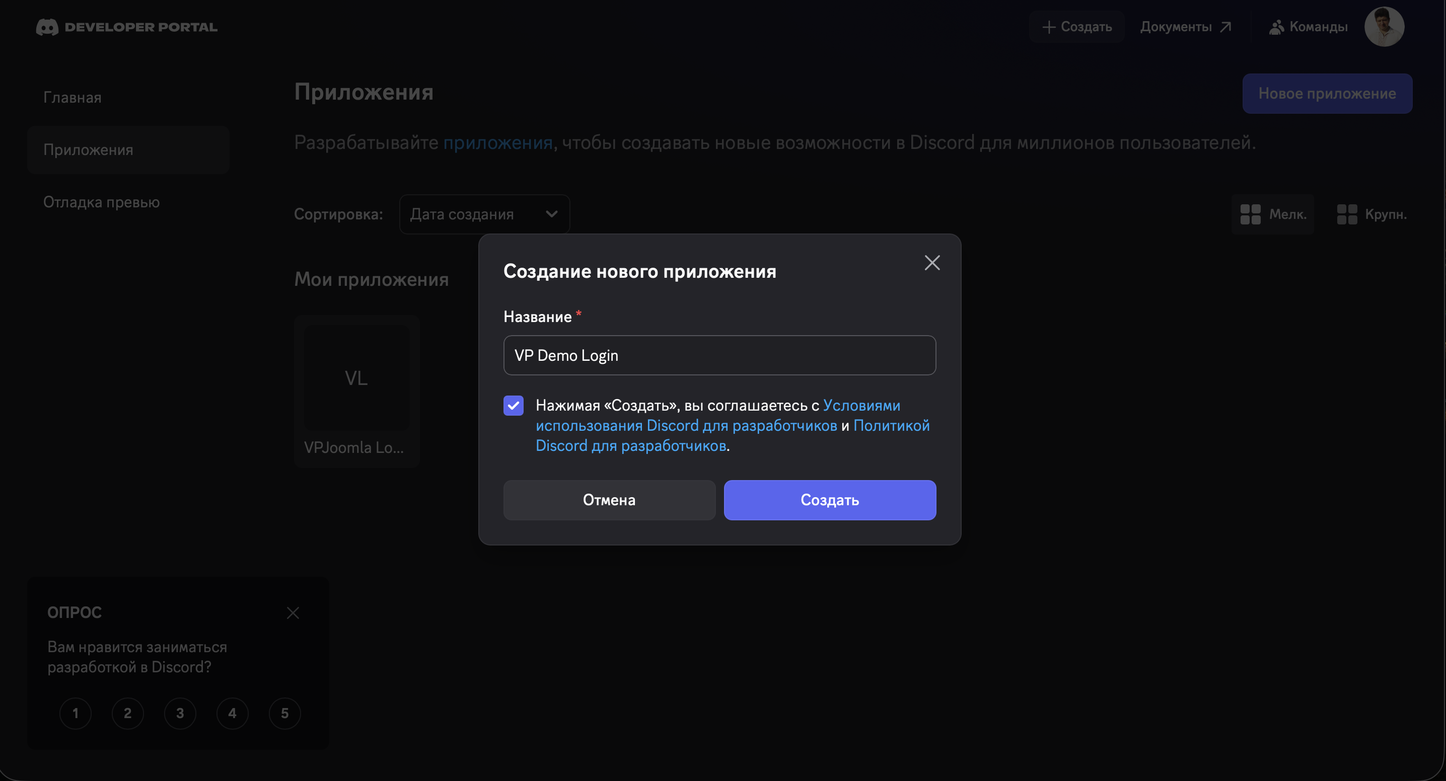This screenshot has width=1446, height=781.
Task: Click the приложения link in description
Action: click(498, 142)
